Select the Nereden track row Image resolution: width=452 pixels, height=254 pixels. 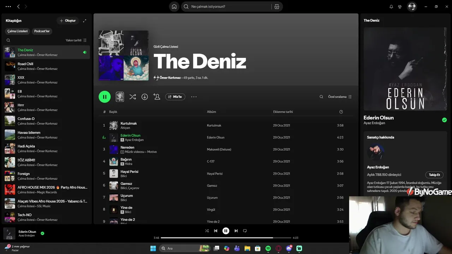[x=226, y=150]
